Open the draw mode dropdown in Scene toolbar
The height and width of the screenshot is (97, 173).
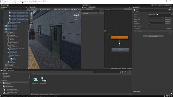tap(55, 9)
